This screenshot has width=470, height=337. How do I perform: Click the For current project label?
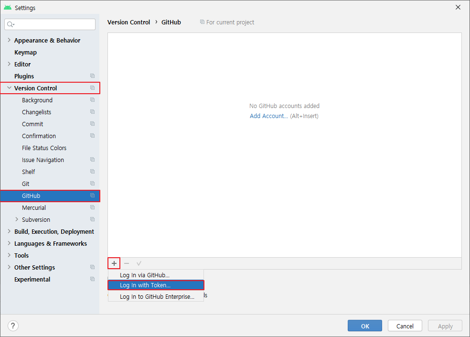point(230,22)
